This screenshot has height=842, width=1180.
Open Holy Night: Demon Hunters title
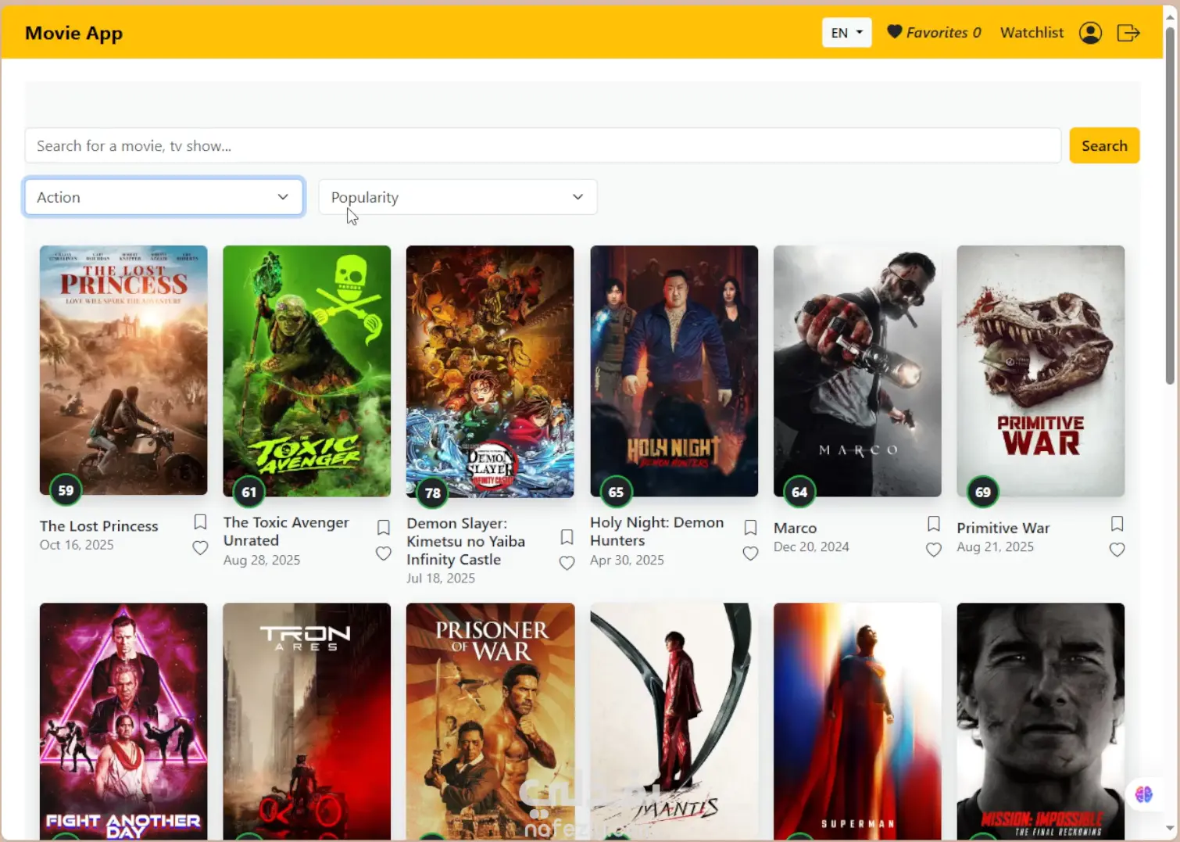point(657,532)
